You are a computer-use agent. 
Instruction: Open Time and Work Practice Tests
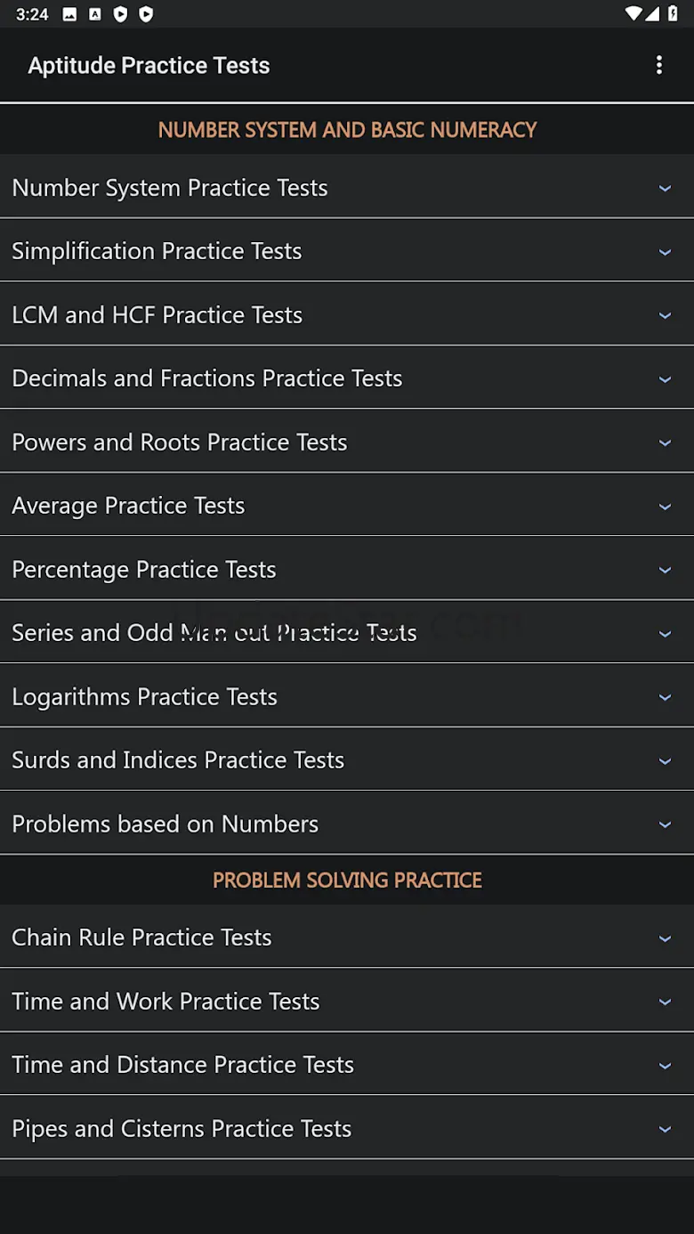click(165, 1001)
